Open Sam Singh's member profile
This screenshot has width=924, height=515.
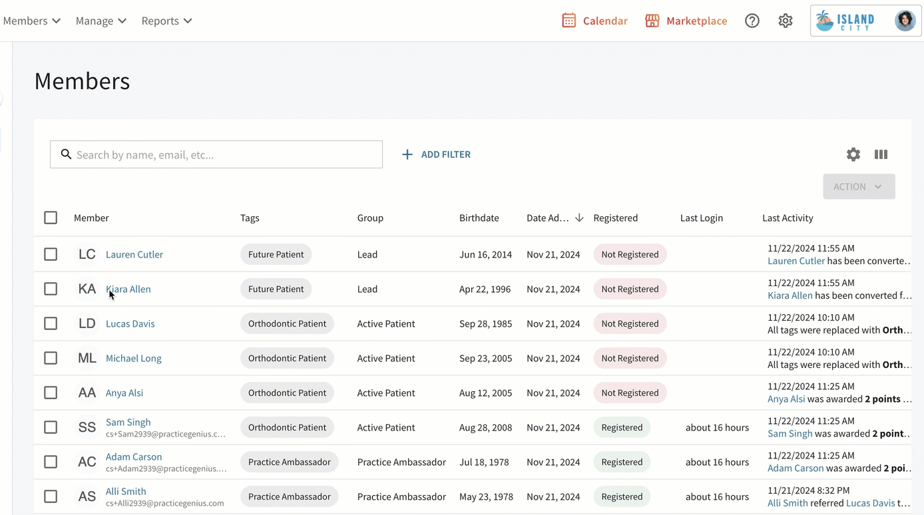(x=128, y=422)
